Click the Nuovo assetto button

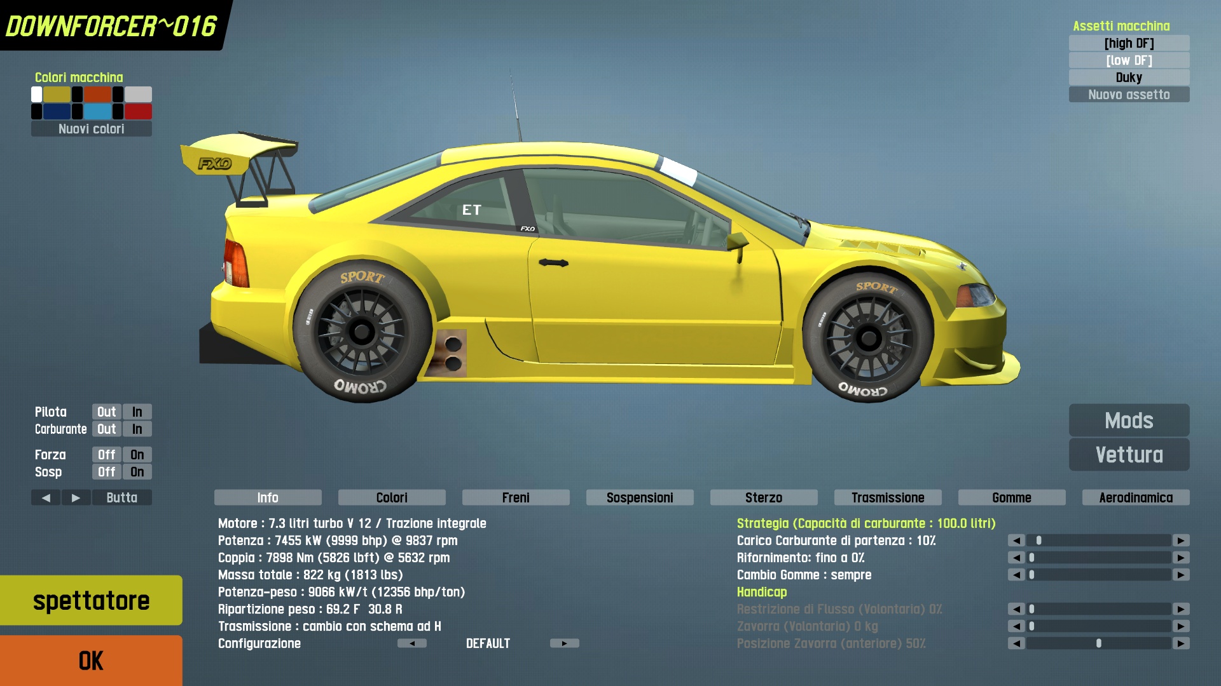tap(1129, 95)
